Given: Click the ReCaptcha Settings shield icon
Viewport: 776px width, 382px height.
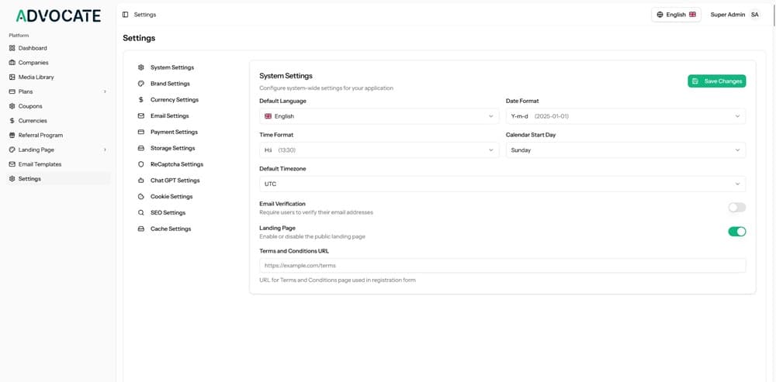Looking at the screenshot, I should [141, 164].
